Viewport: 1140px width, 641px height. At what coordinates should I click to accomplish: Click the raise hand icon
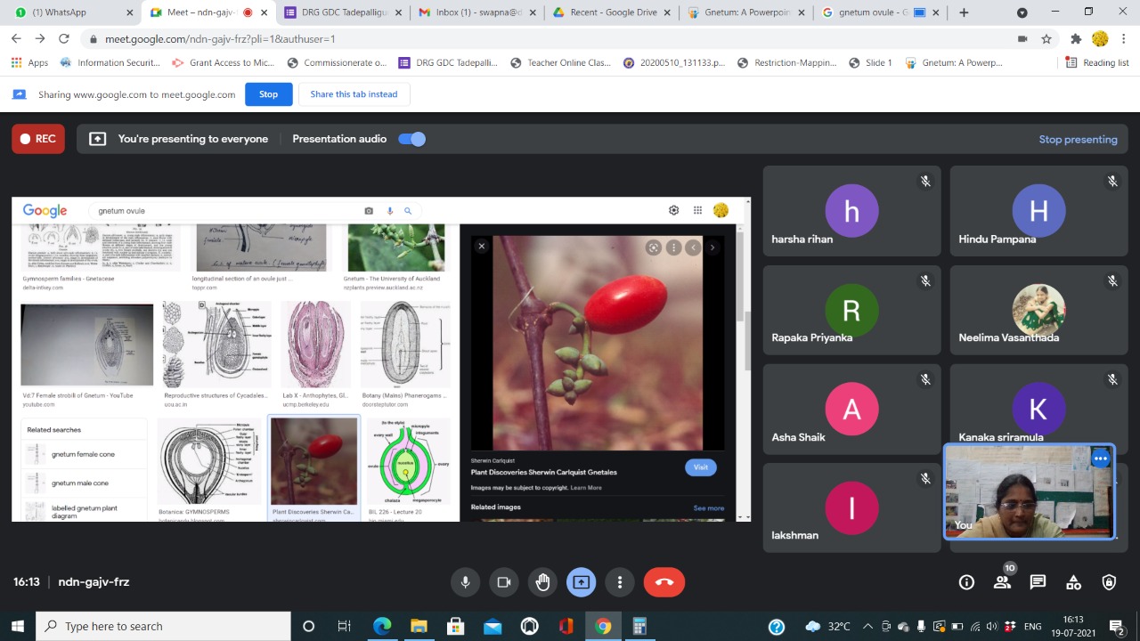click(x=542, y=582)
